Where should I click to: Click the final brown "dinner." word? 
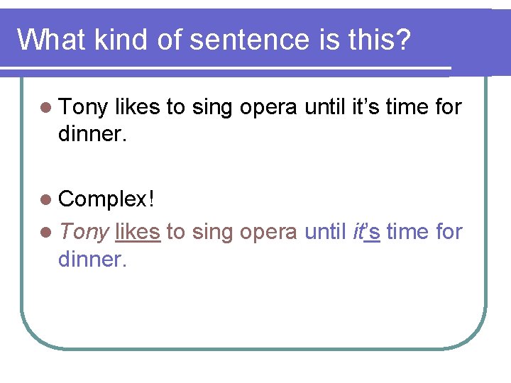[x=93, y=258]
